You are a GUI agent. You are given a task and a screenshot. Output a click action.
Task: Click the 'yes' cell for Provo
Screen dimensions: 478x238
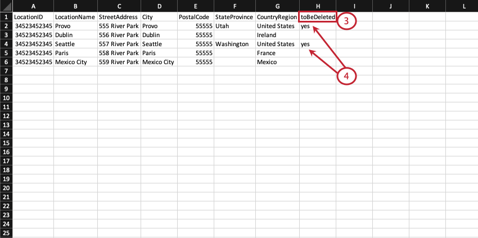(318, 26)
